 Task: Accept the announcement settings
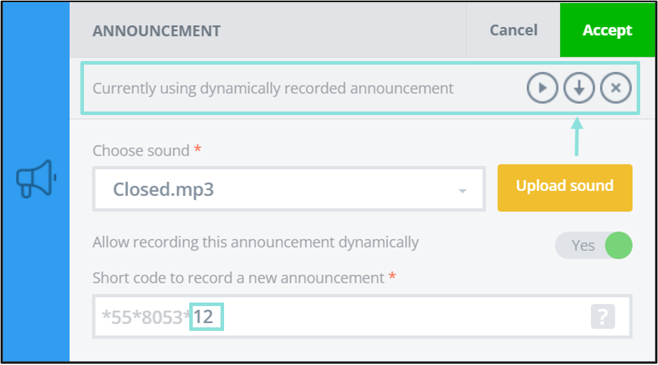click(x=607, y=30)
